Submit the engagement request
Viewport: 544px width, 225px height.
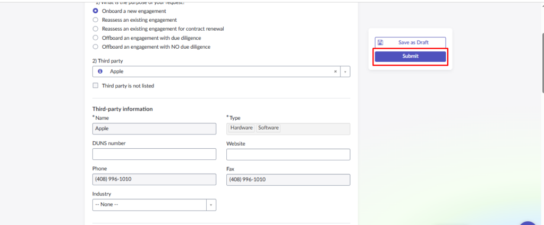pyautogui.click(x=410, y=56)
